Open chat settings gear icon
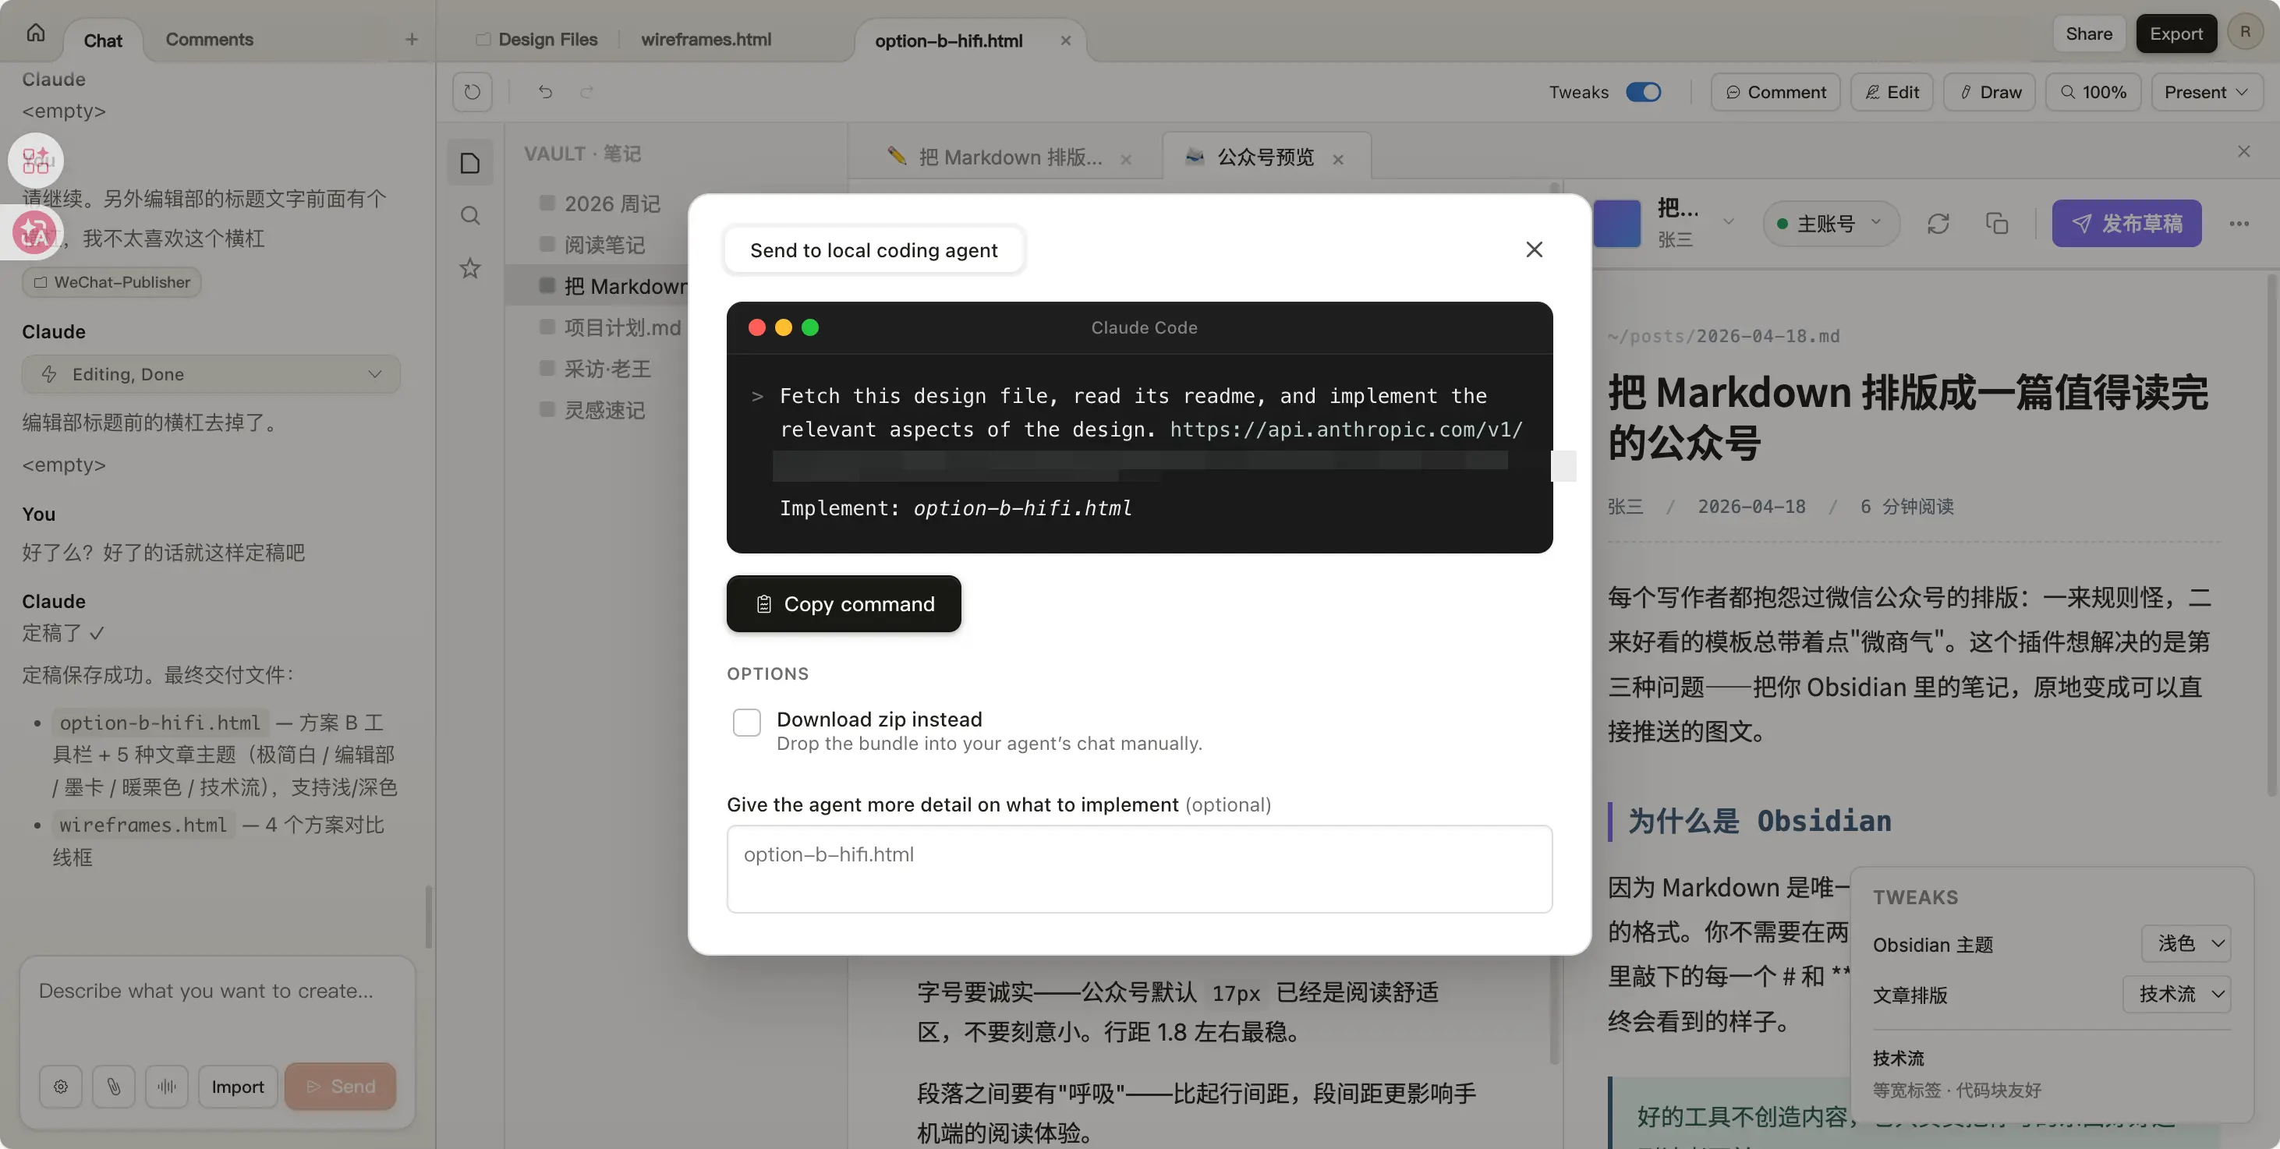The height and width of the screenshot is (1149, 2280). point(60,1086)
